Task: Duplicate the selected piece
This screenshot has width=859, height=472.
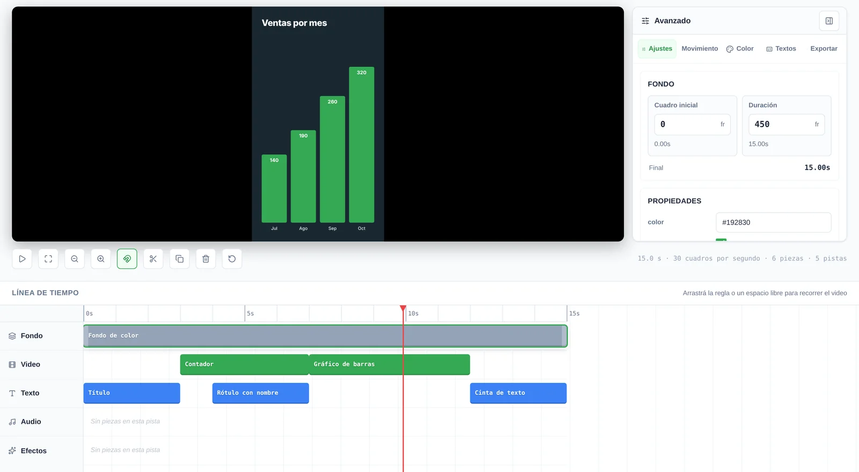Action: coord(179,259)
